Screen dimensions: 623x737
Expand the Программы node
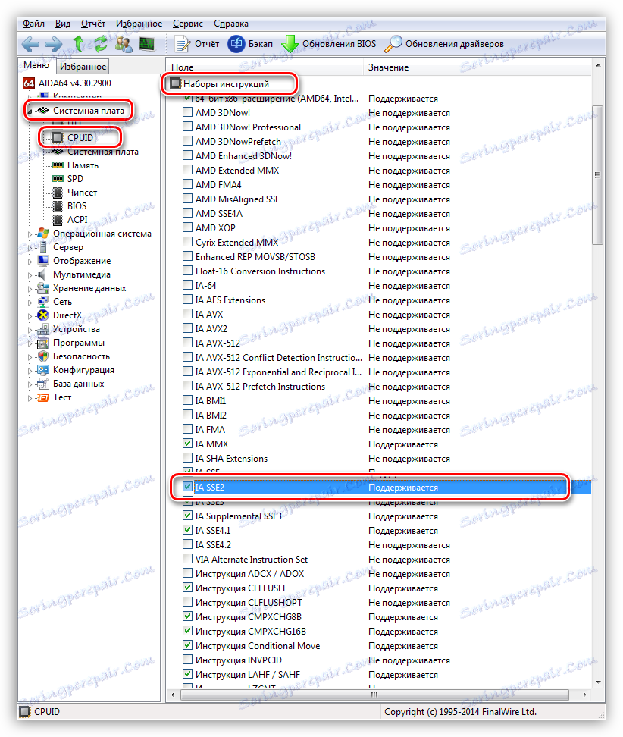point(30,343)
